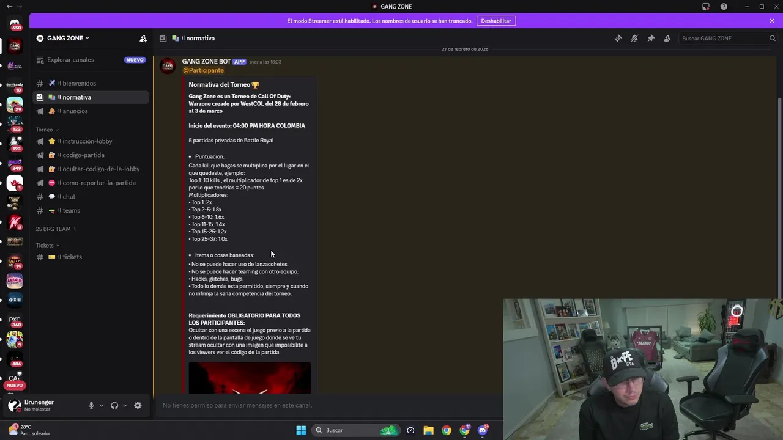
Task: Open the red embedded image thumbnail
Action: pyautogui.click(x=250, y=378)
